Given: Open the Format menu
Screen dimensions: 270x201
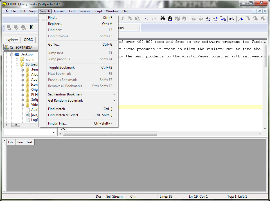Looking at the screenshot, I should (x=59, y=11).
